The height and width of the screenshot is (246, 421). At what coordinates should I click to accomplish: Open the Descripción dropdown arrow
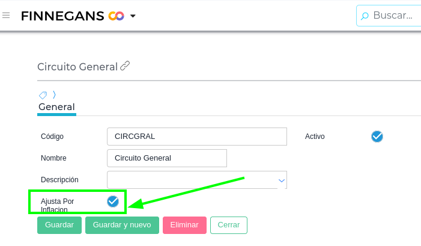281,180
